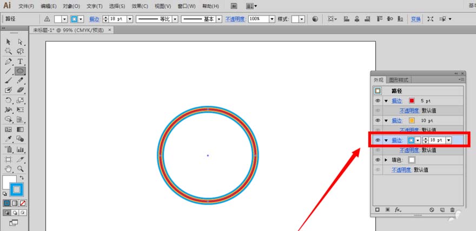Select the Magic Wand tool
The width and height of the screenshot is (476, 231).
point(9,51)
